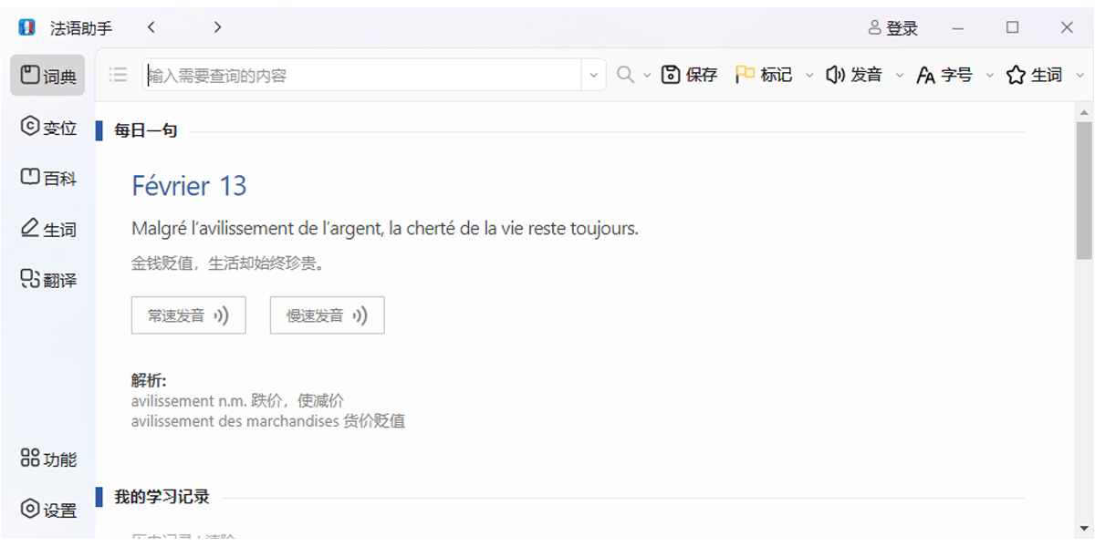Toggle the list icon left of search box
Viewport: 1095px width, 547px height.
pyautogui.click(x=118, y=75)
